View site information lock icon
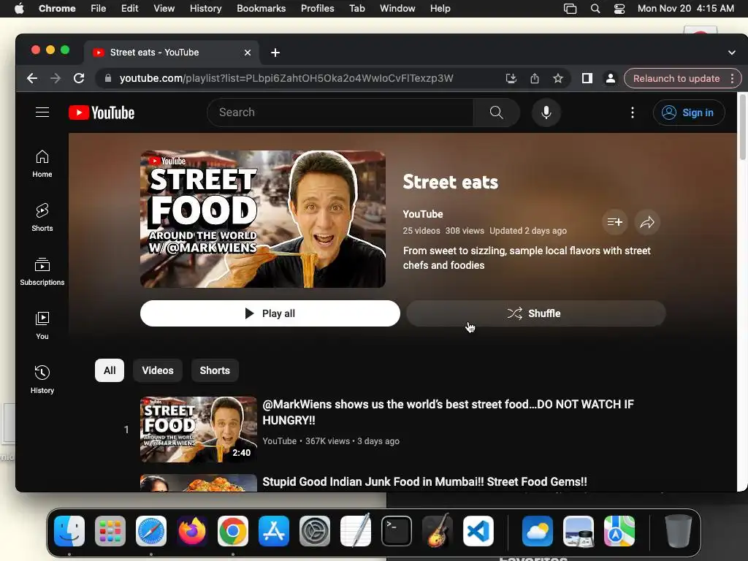This screenshot has height=561, width=748. (x=108, y=78)
